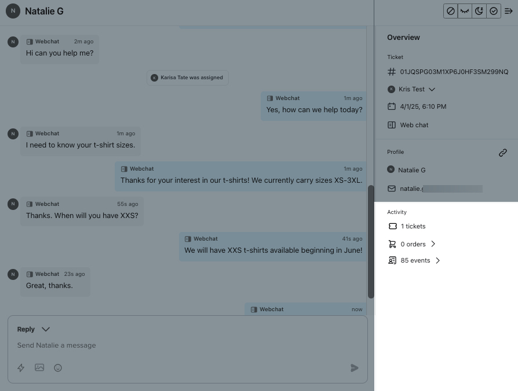Click the Natalie G avatar in header
The height and width of the screenshot is (391, 518).
[13, 11]
